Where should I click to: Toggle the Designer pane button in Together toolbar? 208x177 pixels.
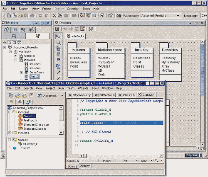click(88, 15)
